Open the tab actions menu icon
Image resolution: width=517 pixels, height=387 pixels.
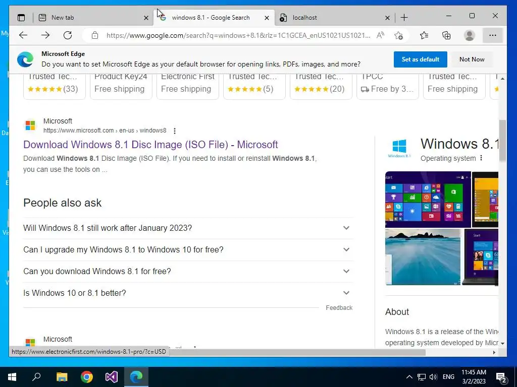click(x=21, y=18)
